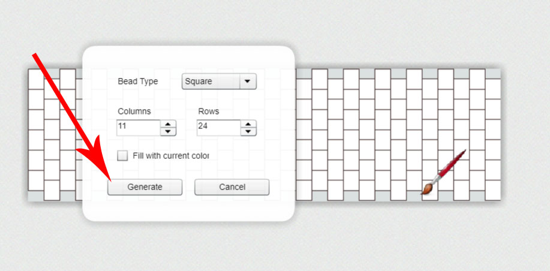This screenshot has width=550, height=271.
Task: Click the bead under the paintbrush tip
Action: pyautogui.click(x=430, y=190)
